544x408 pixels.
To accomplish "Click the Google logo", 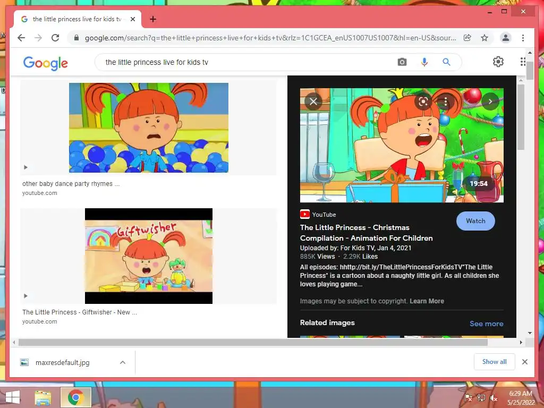I will click(x=46, y=63).
